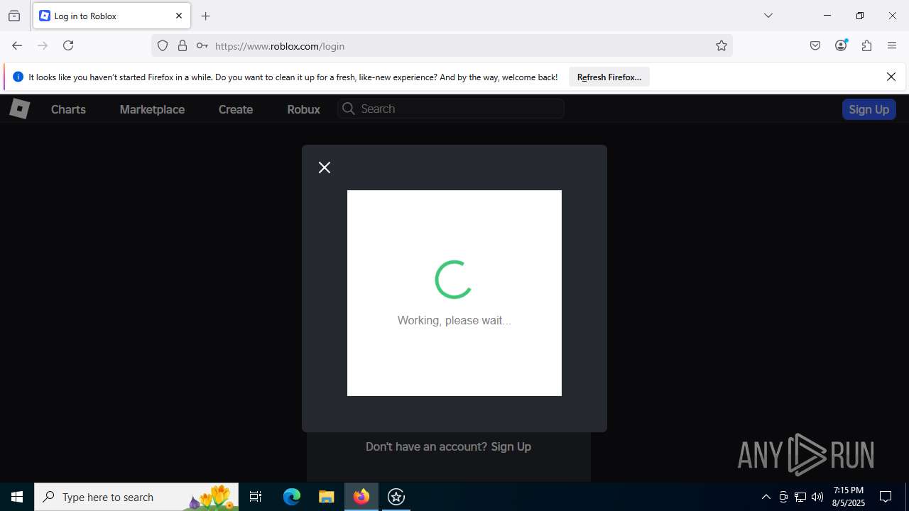This screenshot has width=909, height=511.
Task: Open the Charts menu item
Action: [x=68, y=109]
